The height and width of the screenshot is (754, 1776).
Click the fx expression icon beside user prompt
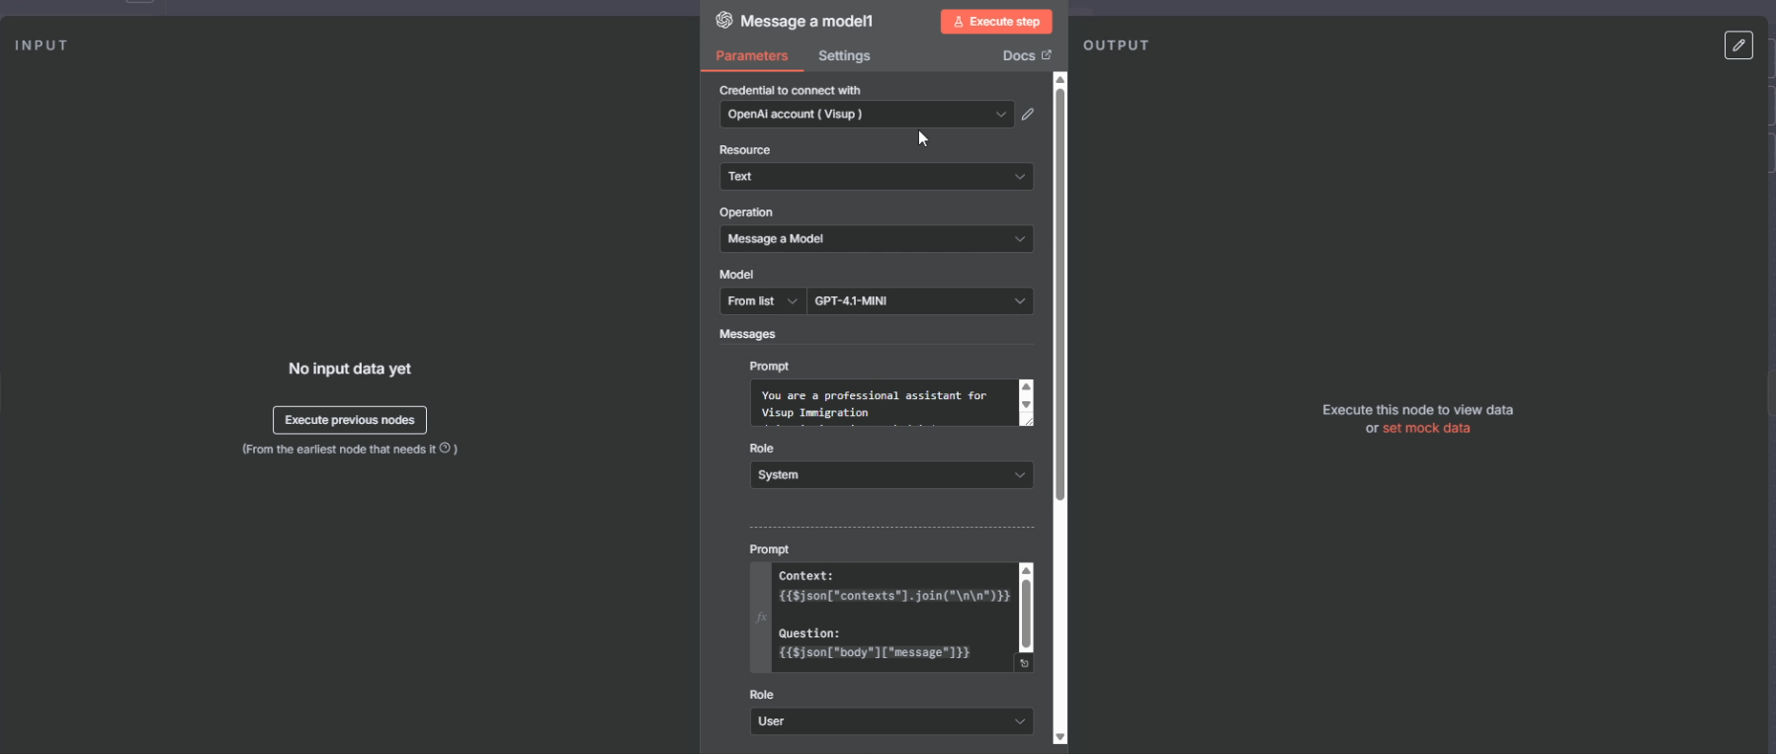pyautogui.click(x=761, y=618)
